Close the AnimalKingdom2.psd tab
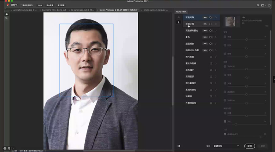 (x=12, y=10)
